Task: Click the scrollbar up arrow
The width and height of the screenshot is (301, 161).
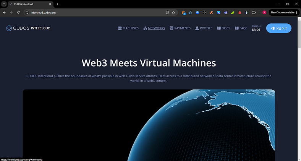Action: [299, 19]
